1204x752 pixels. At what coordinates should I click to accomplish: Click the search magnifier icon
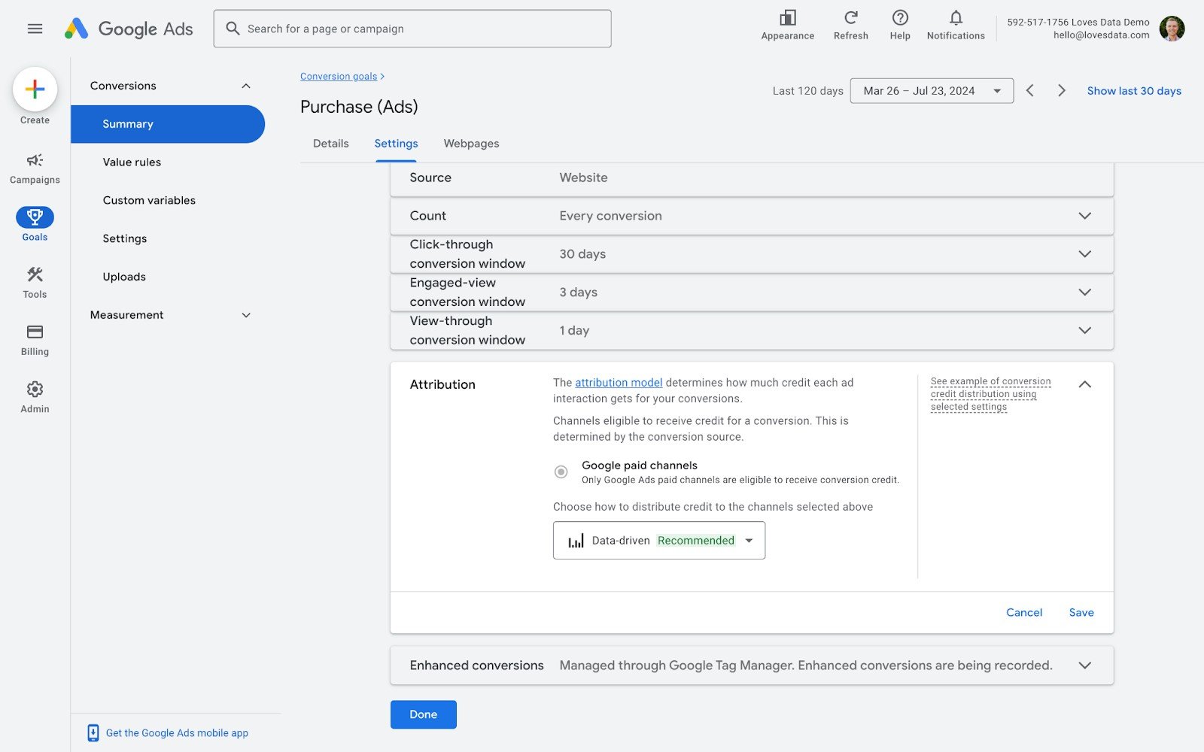pyautogui.click(x=233, y=29)
